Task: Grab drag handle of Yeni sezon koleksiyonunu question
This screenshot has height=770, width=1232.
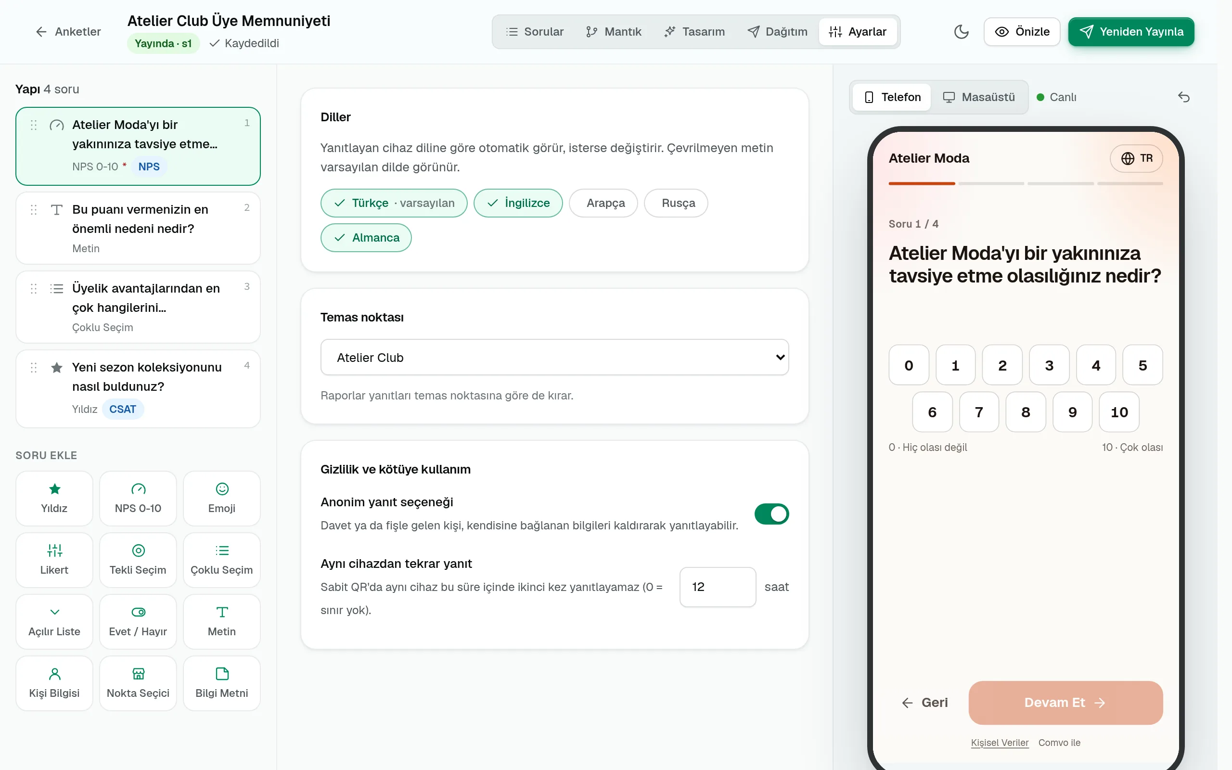Action: coord(34,367)
